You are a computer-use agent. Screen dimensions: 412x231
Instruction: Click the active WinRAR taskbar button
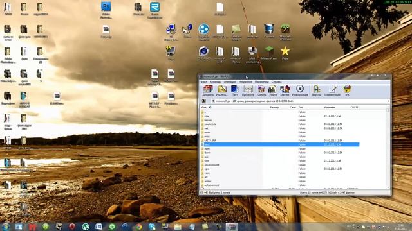click(x=232, y=227)
